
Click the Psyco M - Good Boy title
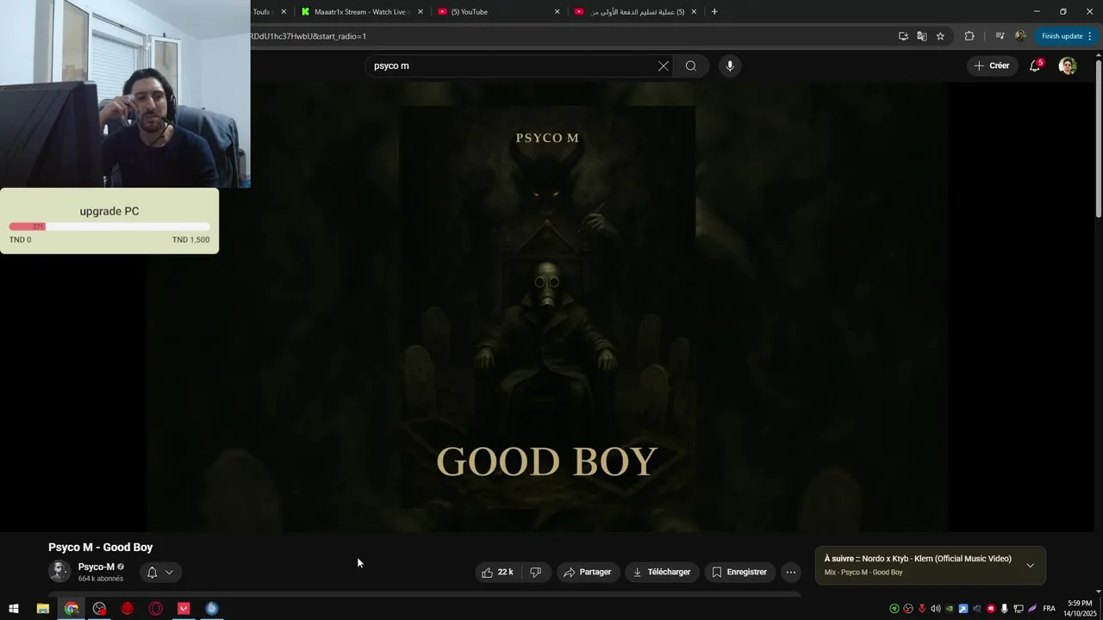101,547
